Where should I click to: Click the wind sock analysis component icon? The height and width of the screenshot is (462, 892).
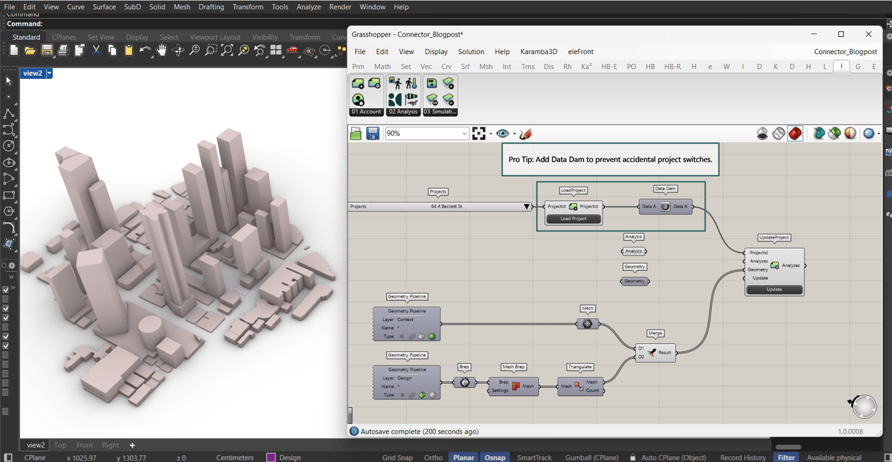coord(411,99)
